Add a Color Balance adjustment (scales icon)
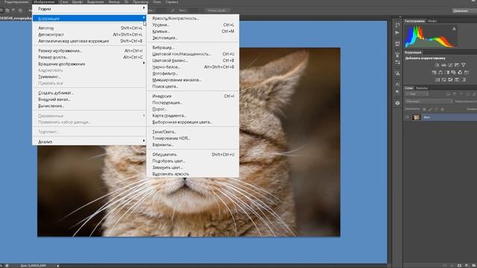The width and height of the screenshot is (477, 268). (x=440, y=72)
